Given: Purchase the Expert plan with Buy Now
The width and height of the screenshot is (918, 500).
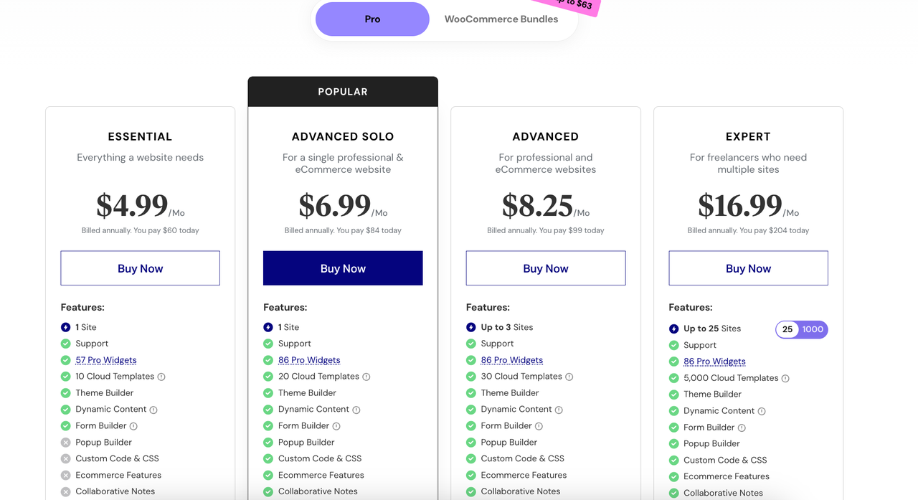Looking at the screenshot, I should (x=748, y=268).
